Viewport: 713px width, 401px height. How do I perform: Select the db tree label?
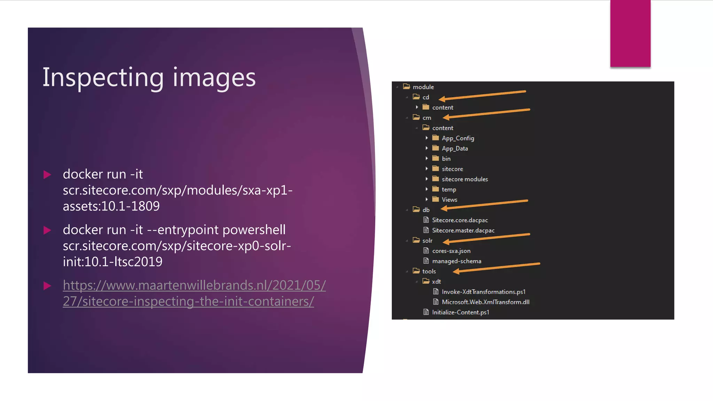[x=426, y=210]
